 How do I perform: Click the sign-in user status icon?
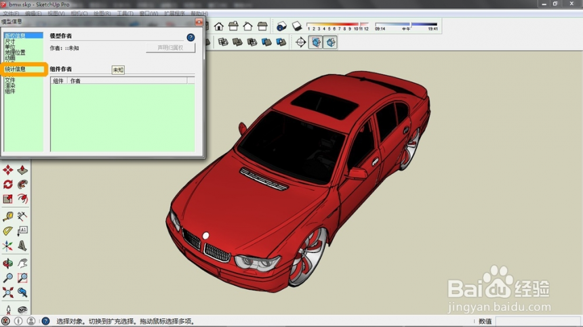point(31,321)
